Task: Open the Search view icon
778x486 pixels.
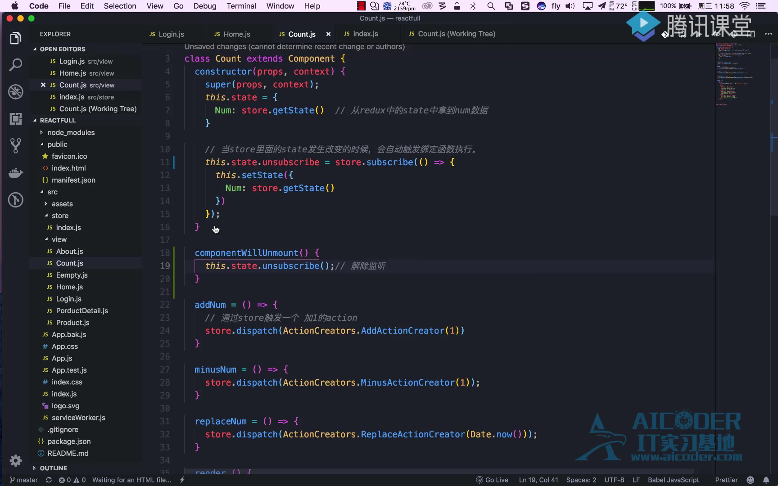Action: pyautogui.click(x=15, y=65)
